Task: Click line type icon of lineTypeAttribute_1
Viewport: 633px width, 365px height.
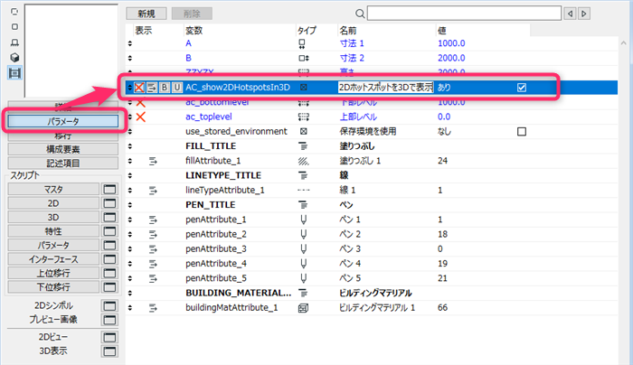Action: point(304,190)
